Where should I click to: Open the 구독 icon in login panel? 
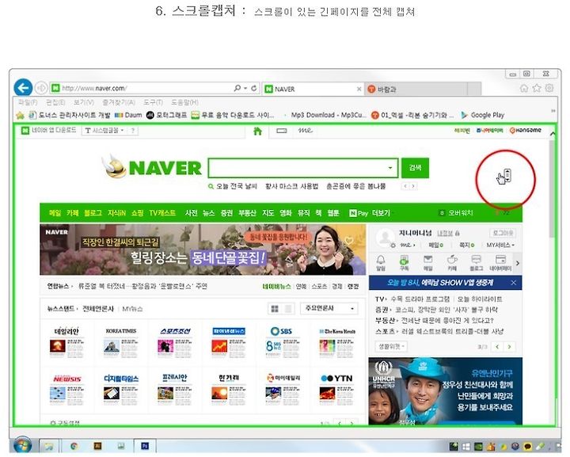tap(404, 262)
